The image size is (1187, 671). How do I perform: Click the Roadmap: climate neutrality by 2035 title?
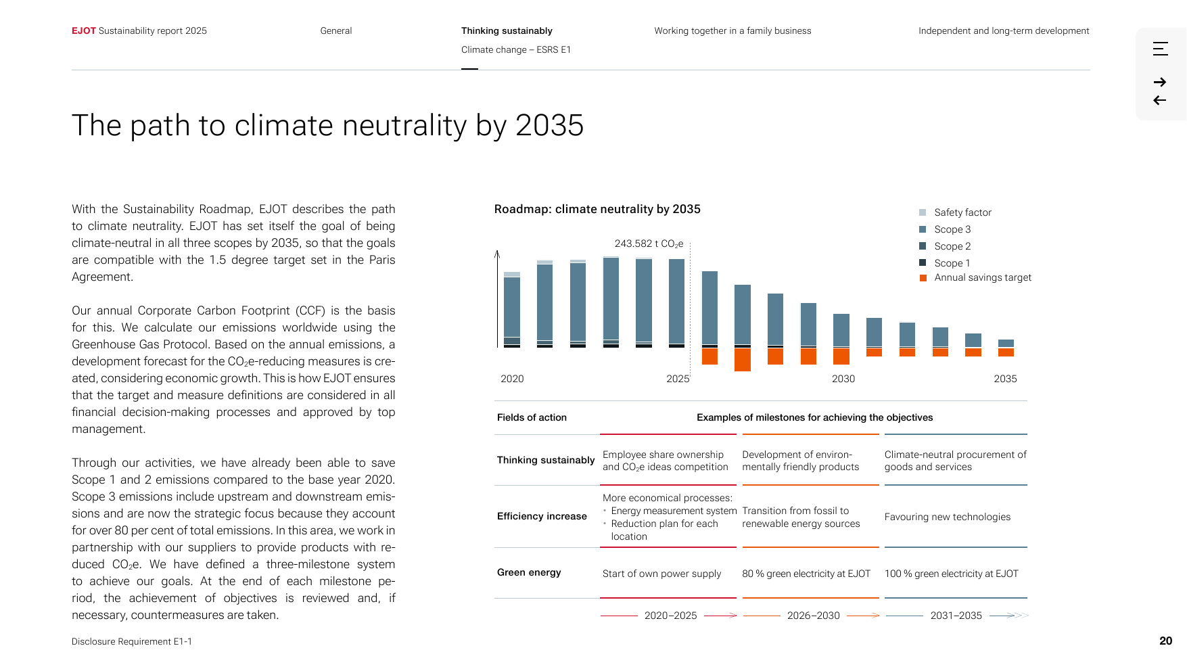(x=597, y=209)
